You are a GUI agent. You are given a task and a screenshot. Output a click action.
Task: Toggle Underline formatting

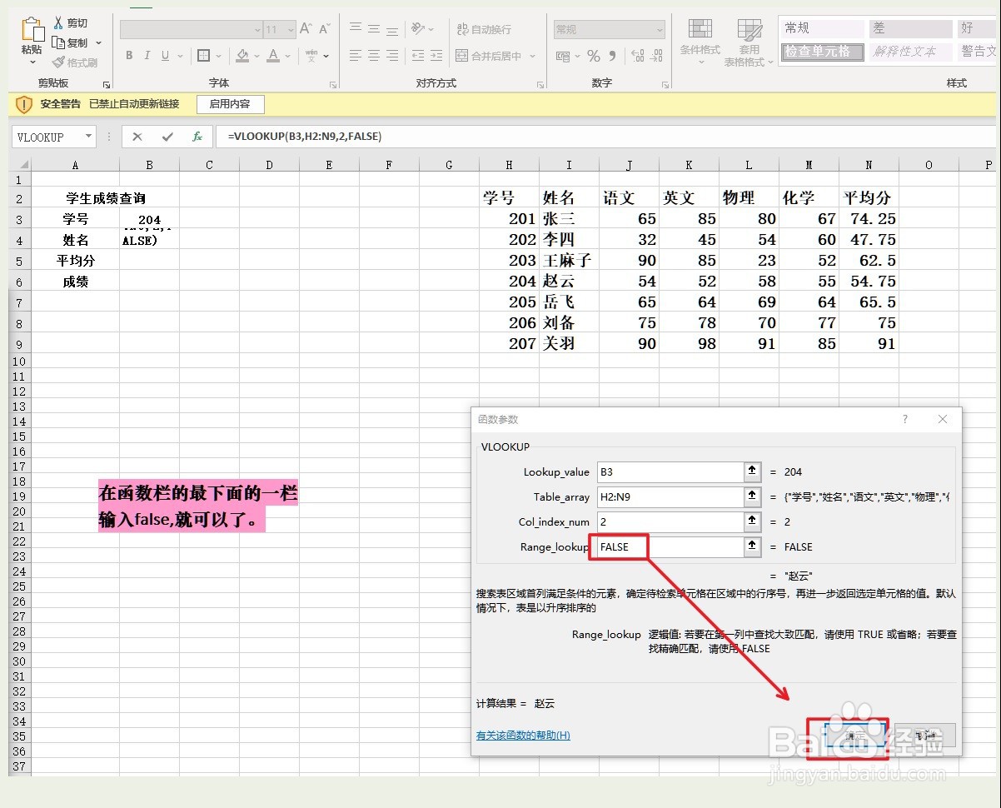point(165,56)
